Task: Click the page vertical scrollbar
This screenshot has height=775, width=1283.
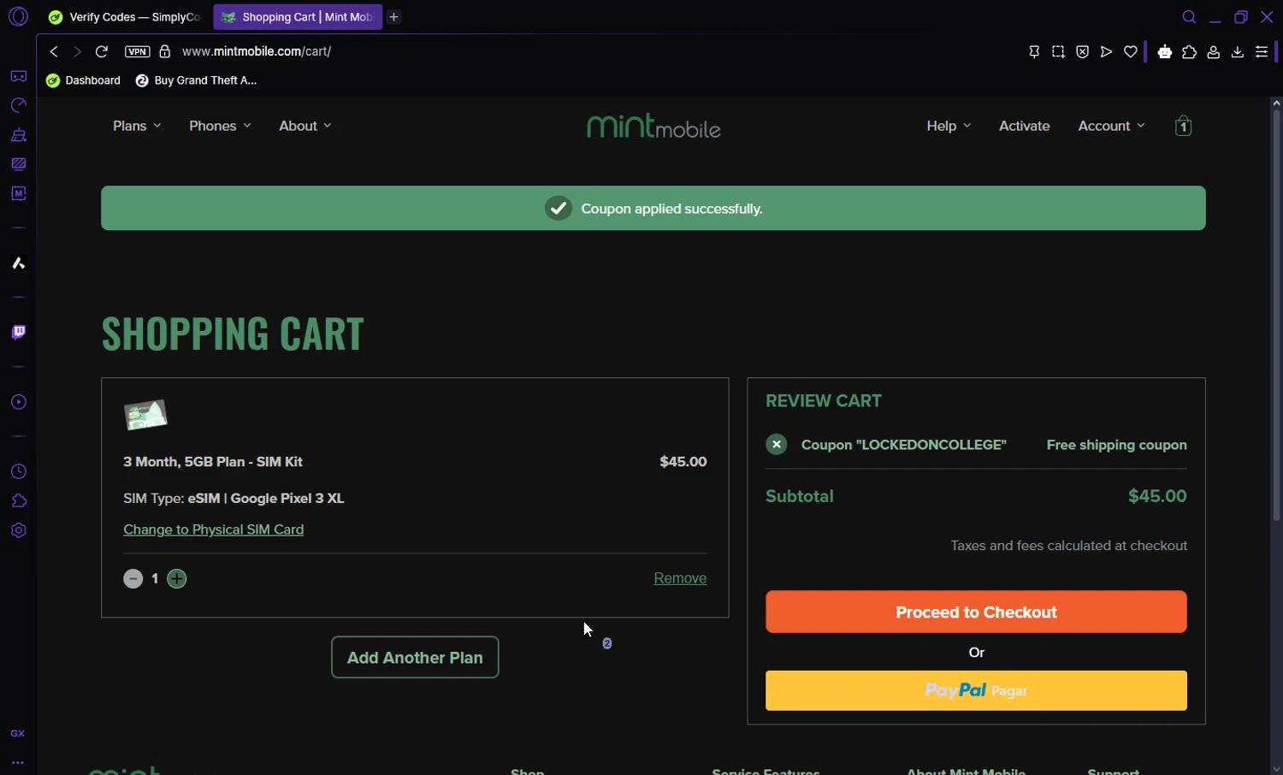Action: pyautogui.click(x=1276, y=317)
